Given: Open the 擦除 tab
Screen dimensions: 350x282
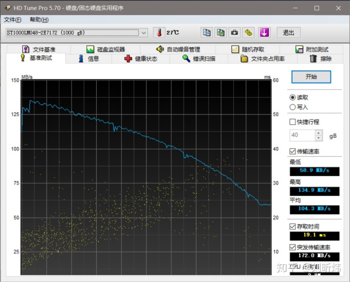Looking at the screenshot, I should point(320,59).
